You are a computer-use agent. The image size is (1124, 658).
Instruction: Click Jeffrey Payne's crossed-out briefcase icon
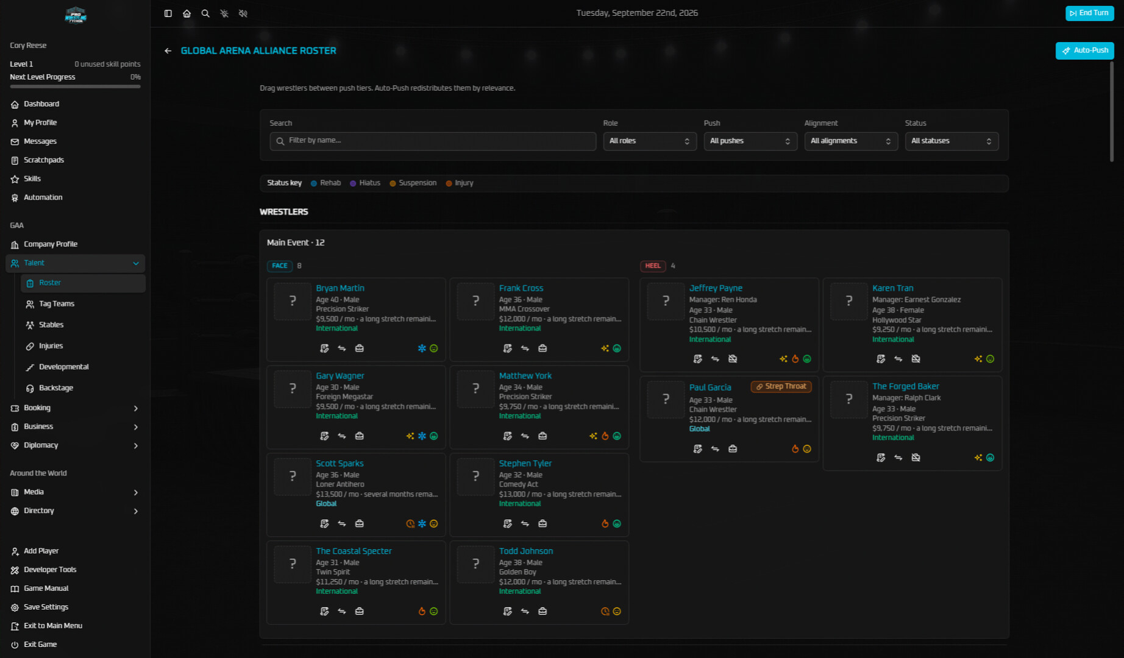[x=733, y=359]
